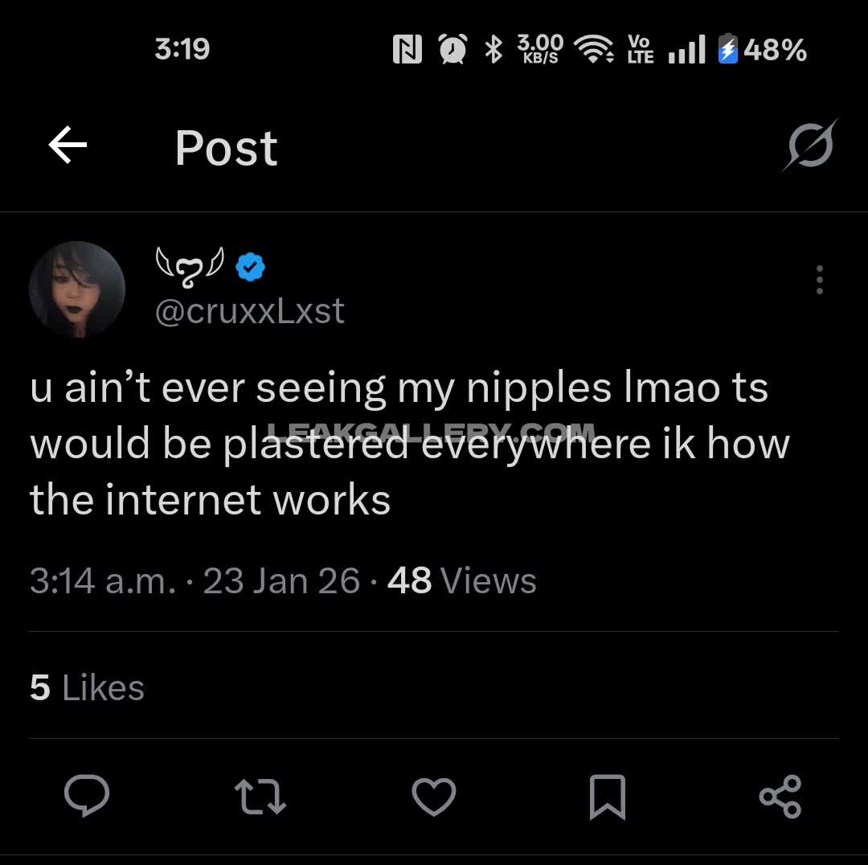Tap the share icon
The width and height of the screenshot is (868, 865).
(780, 797)
